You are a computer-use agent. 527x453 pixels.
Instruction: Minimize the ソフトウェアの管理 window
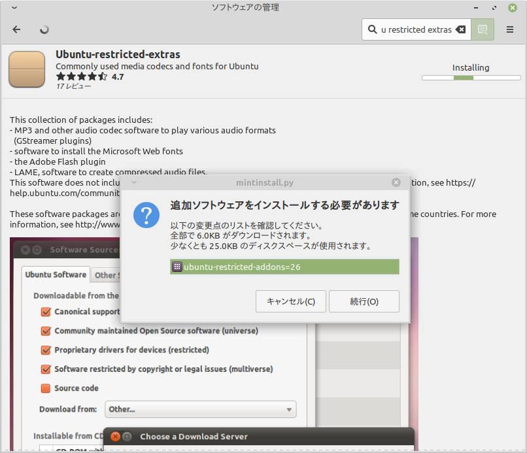(476, 8)
